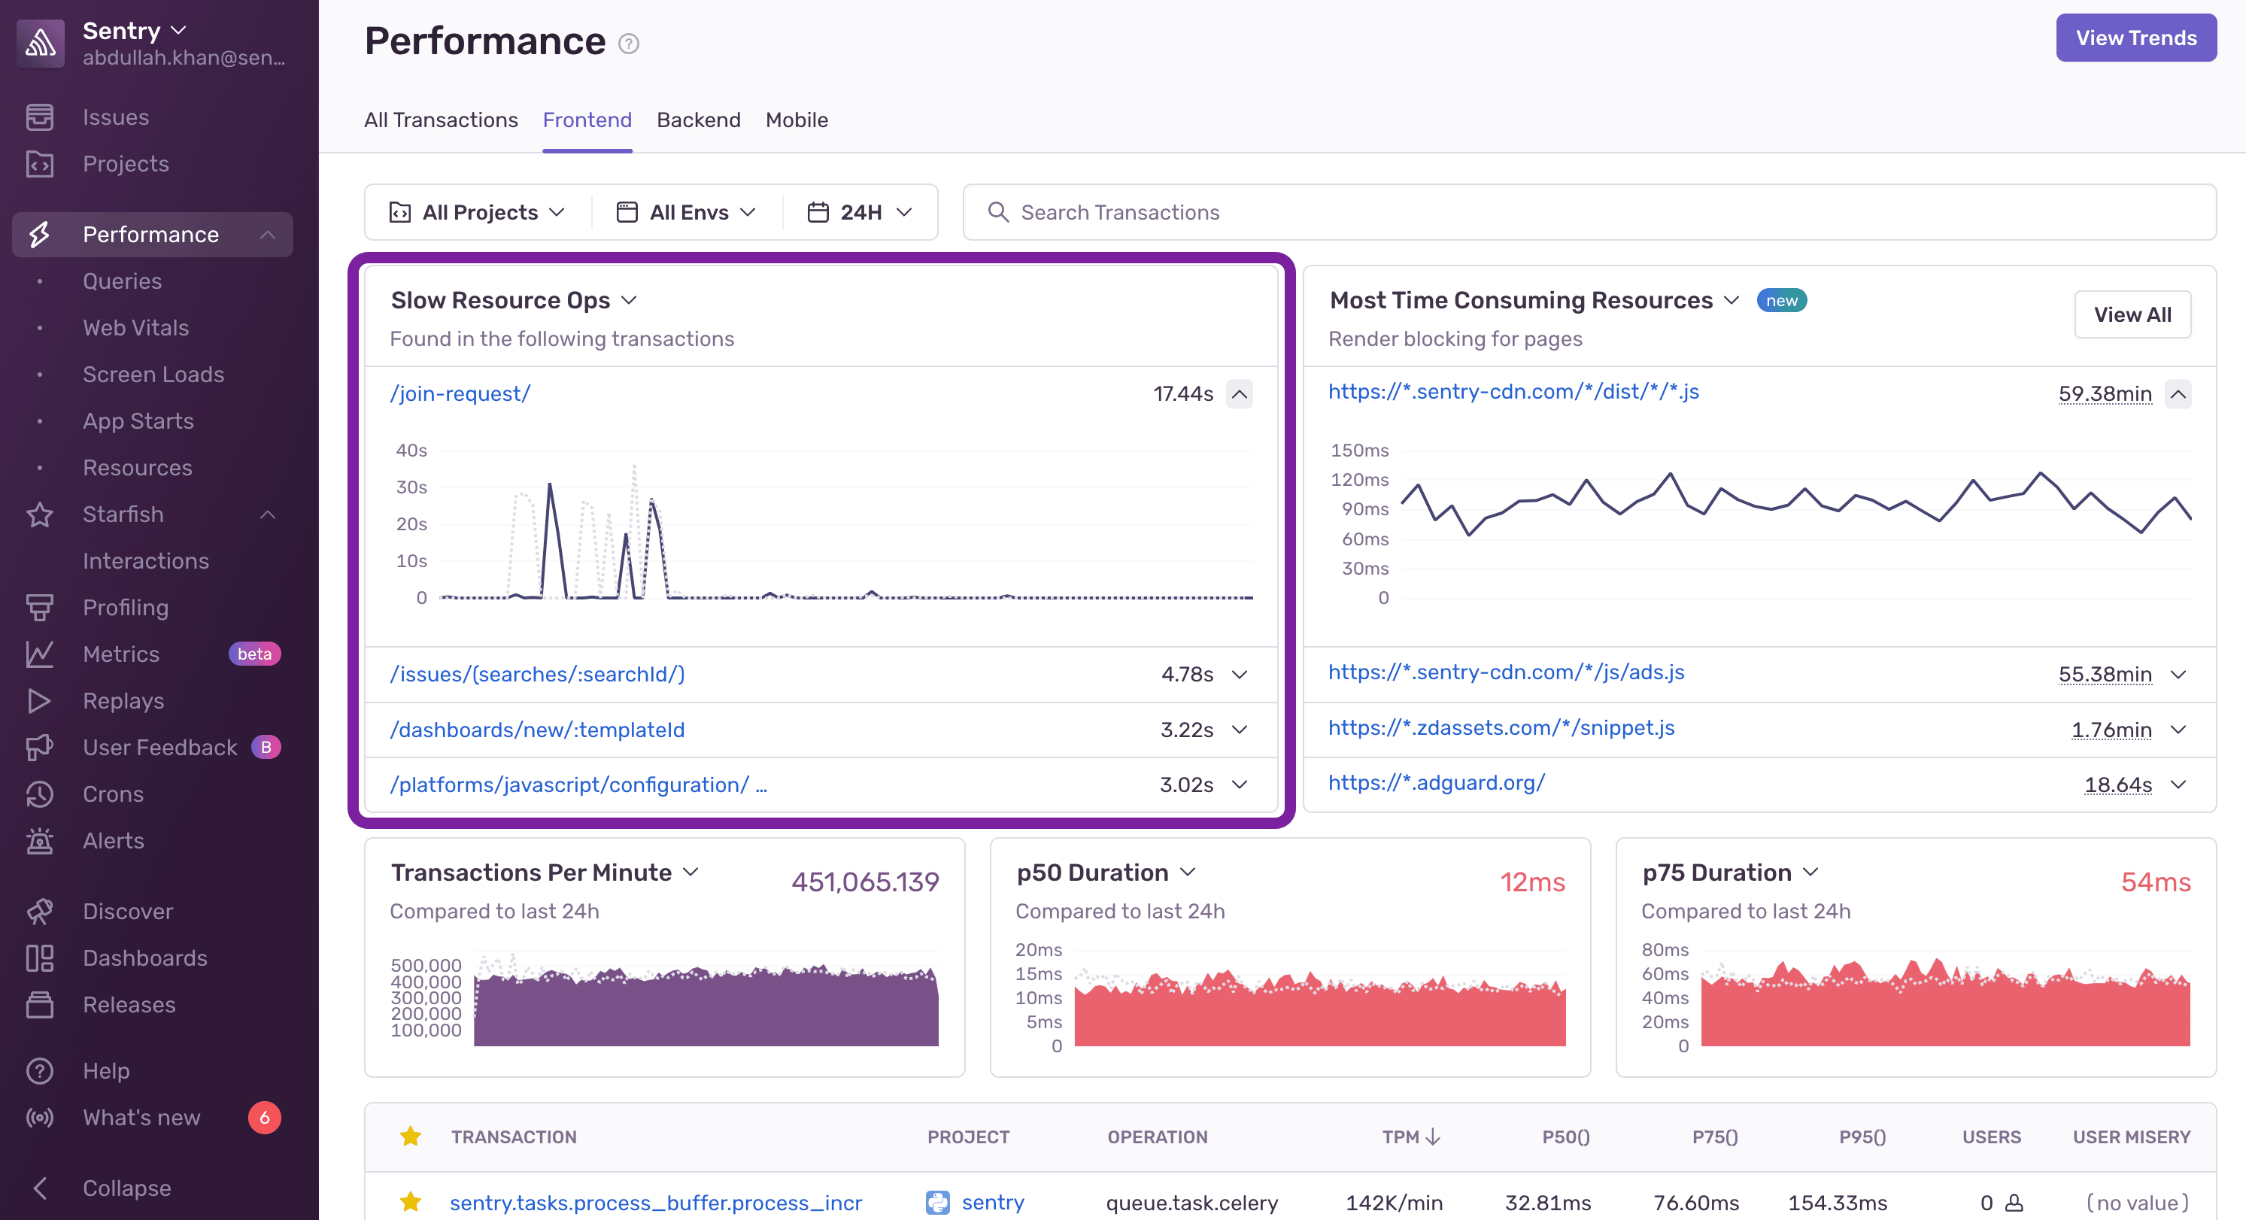Collapse the expanded /join-request/ chart

coord(1240,393)
